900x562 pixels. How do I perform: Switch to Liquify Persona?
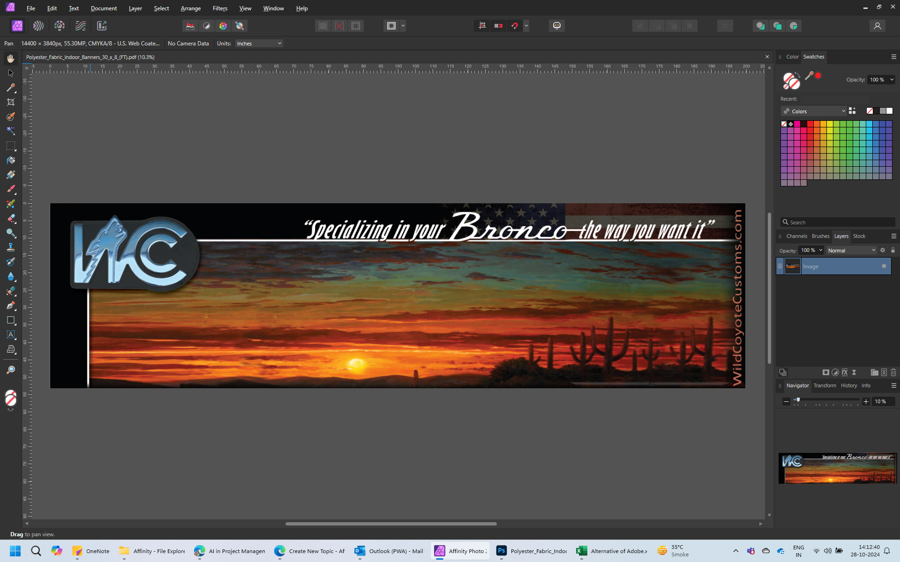pyautogui.click(x=38, y=26)
